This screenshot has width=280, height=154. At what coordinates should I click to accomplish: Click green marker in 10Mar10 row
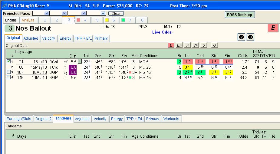click(x=130, y=78)
